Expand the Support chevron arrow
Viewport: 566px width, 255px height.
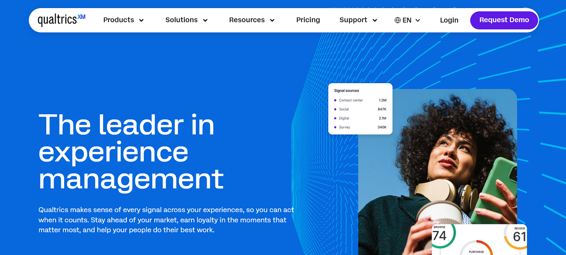click(375, 20)
